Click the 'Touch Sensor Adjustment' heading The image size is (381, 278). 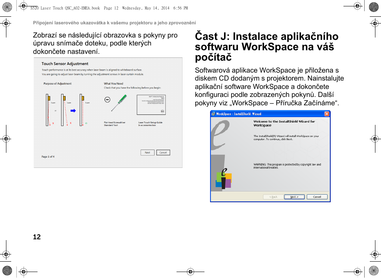(x=65, y=64)
